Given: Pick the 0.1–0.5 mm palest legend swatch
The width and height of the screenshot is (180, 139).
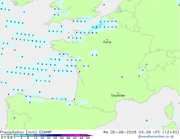Looking at the screenshot, I should tap(5, 135).
